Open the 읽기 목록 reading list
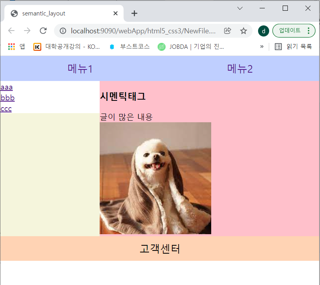The image size is (320, 285). (x=293, y=47)
